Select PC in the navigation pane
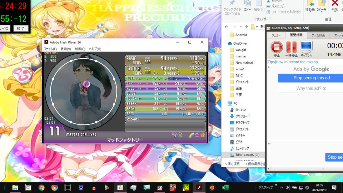Screen dimensions: 343x193 235,103
